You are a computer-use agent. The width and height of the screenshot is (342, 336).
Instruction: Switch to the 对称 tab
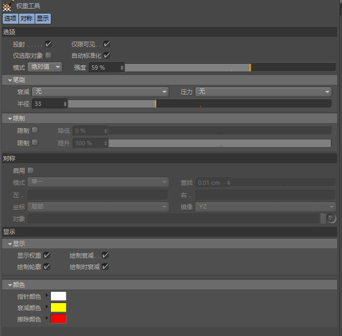point(26,18)
